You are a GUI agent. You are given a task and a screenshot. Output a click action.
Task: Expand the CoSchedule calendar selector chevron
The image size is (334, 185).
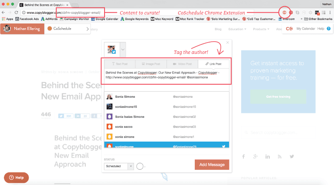87,29
